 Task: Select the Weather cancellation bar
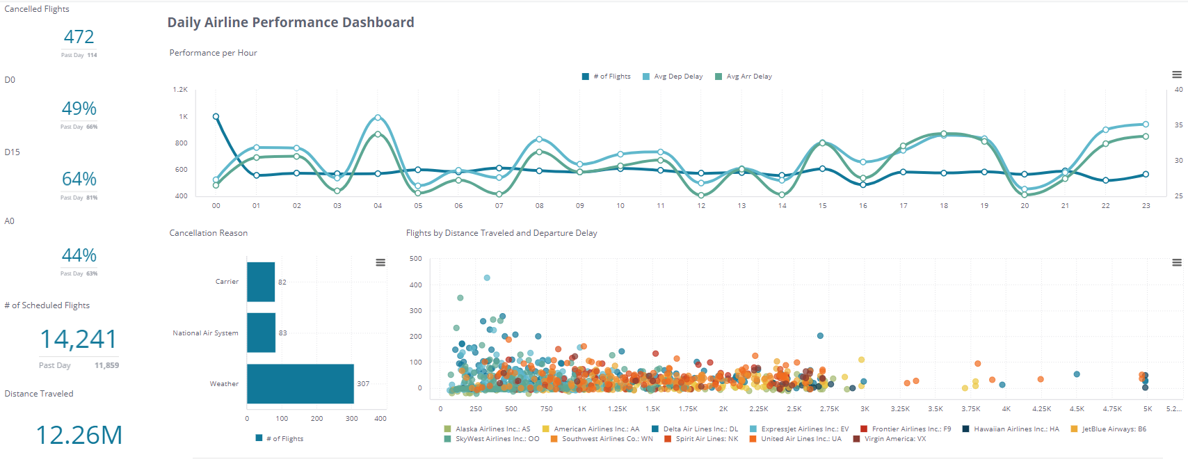(x=299, y=383)
